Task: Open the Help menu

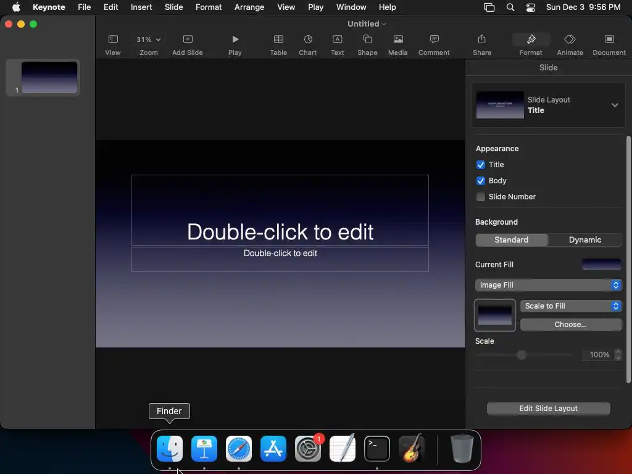Action: [388, 7]
